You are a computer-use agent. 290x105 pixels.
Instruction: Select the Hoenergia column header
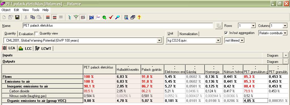point(214,70)
